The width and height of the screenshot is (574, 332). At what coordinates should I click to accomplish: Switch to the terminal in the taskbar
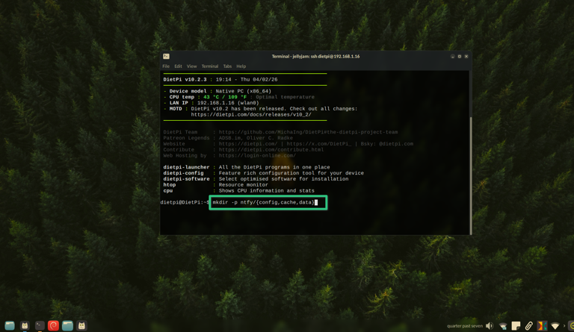coord(40,326)
